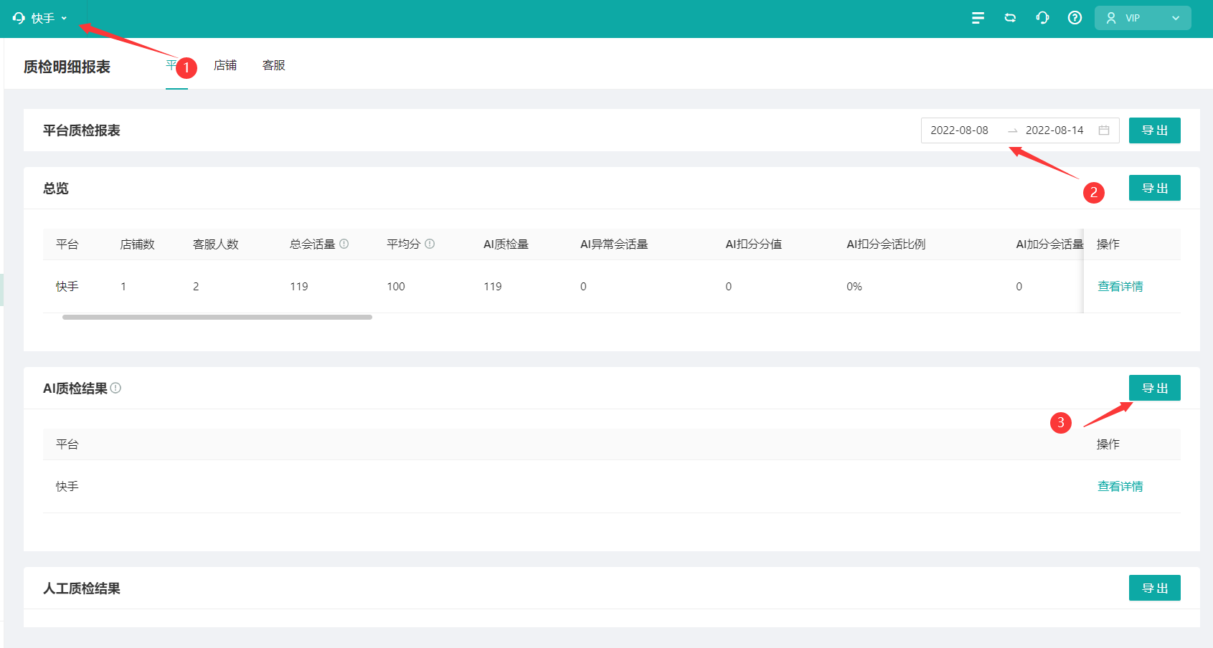Open 查看详情 link in 总览 table
Screen dimensions: 1213x648
(1120, 287)
